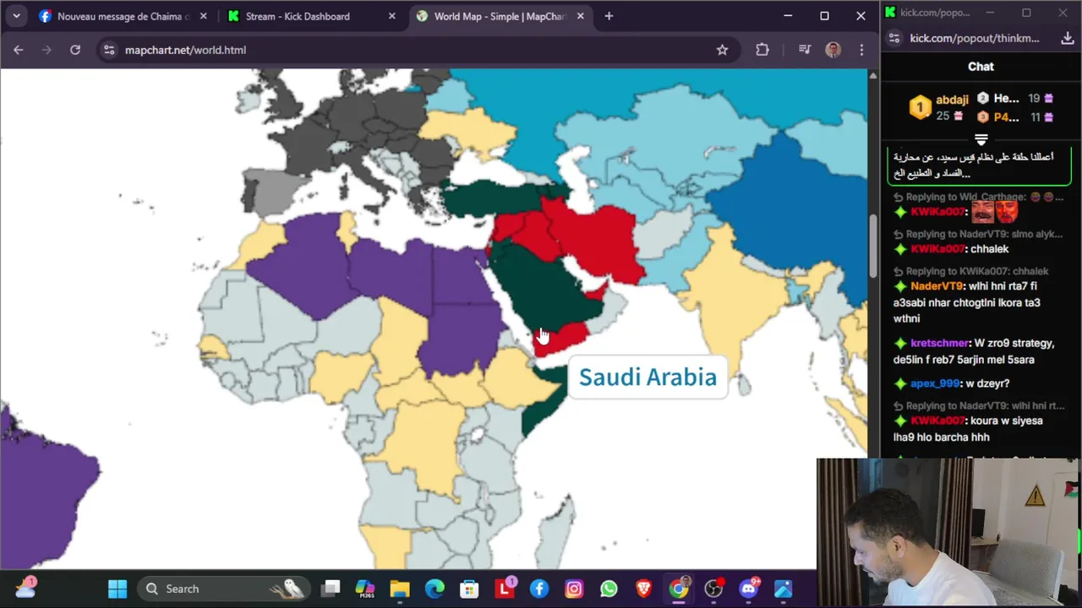Bookmark this page with the star icon
The width and height of the screenshot is (1082, 608).
pos(722,50)
